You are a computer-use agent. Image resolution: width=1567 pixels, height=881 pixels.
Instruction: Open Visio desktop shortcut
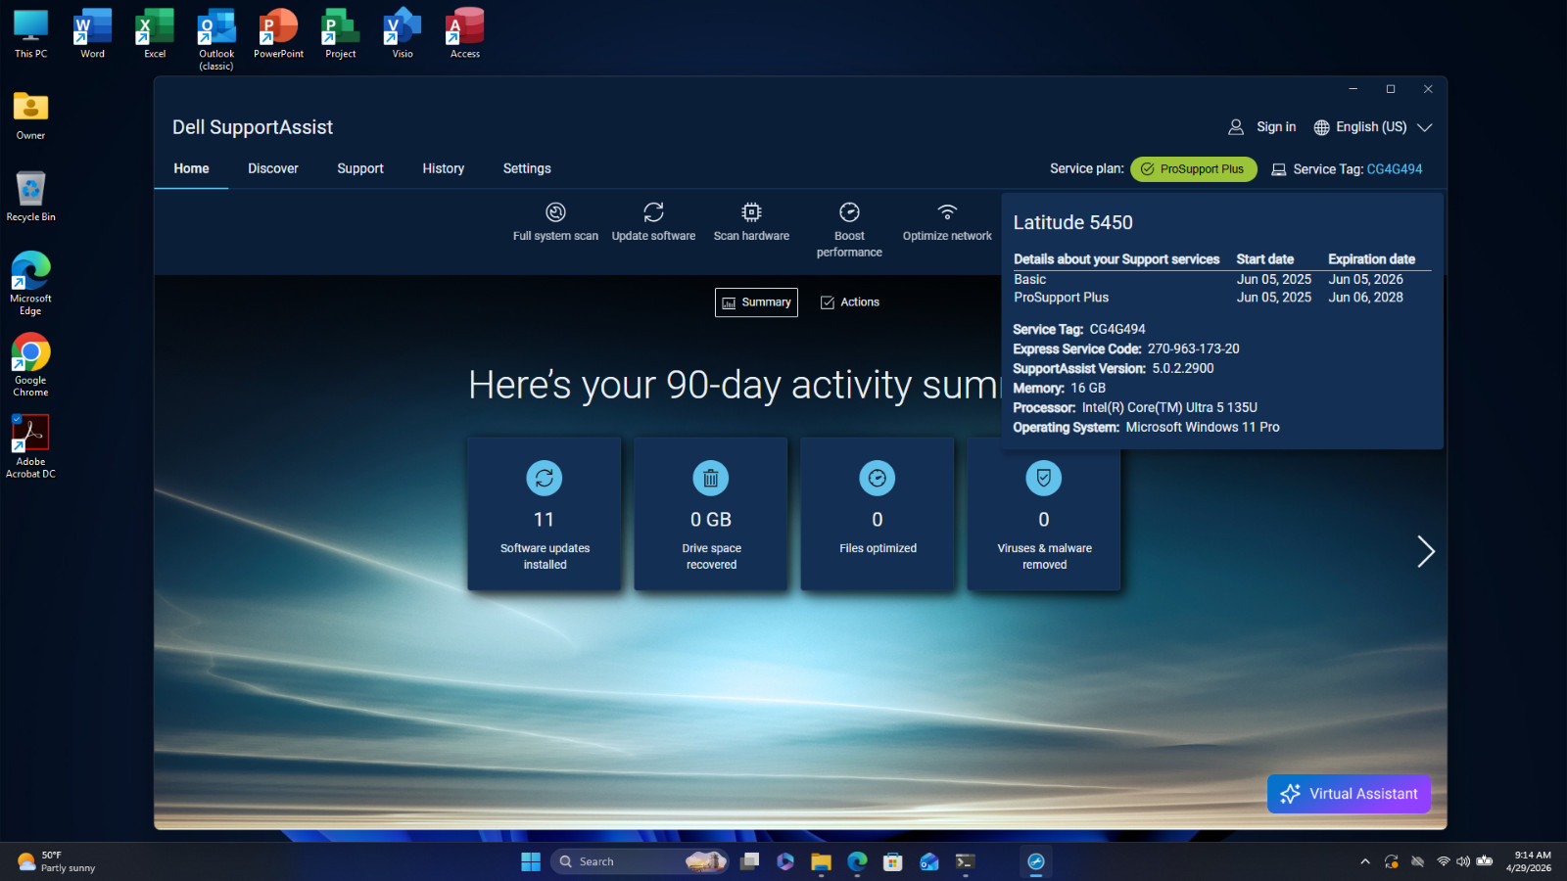403,35
